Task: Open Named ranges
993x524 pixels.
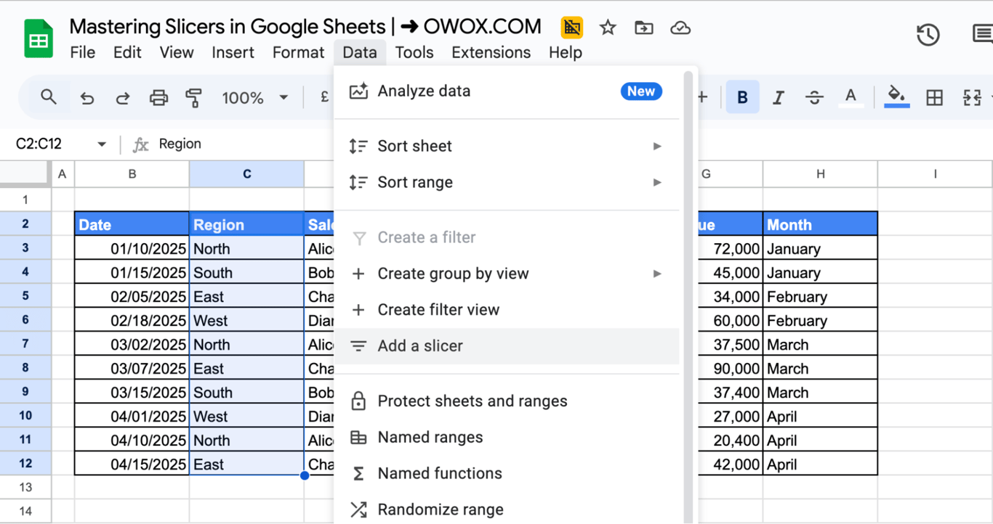Action: point(507,438)
